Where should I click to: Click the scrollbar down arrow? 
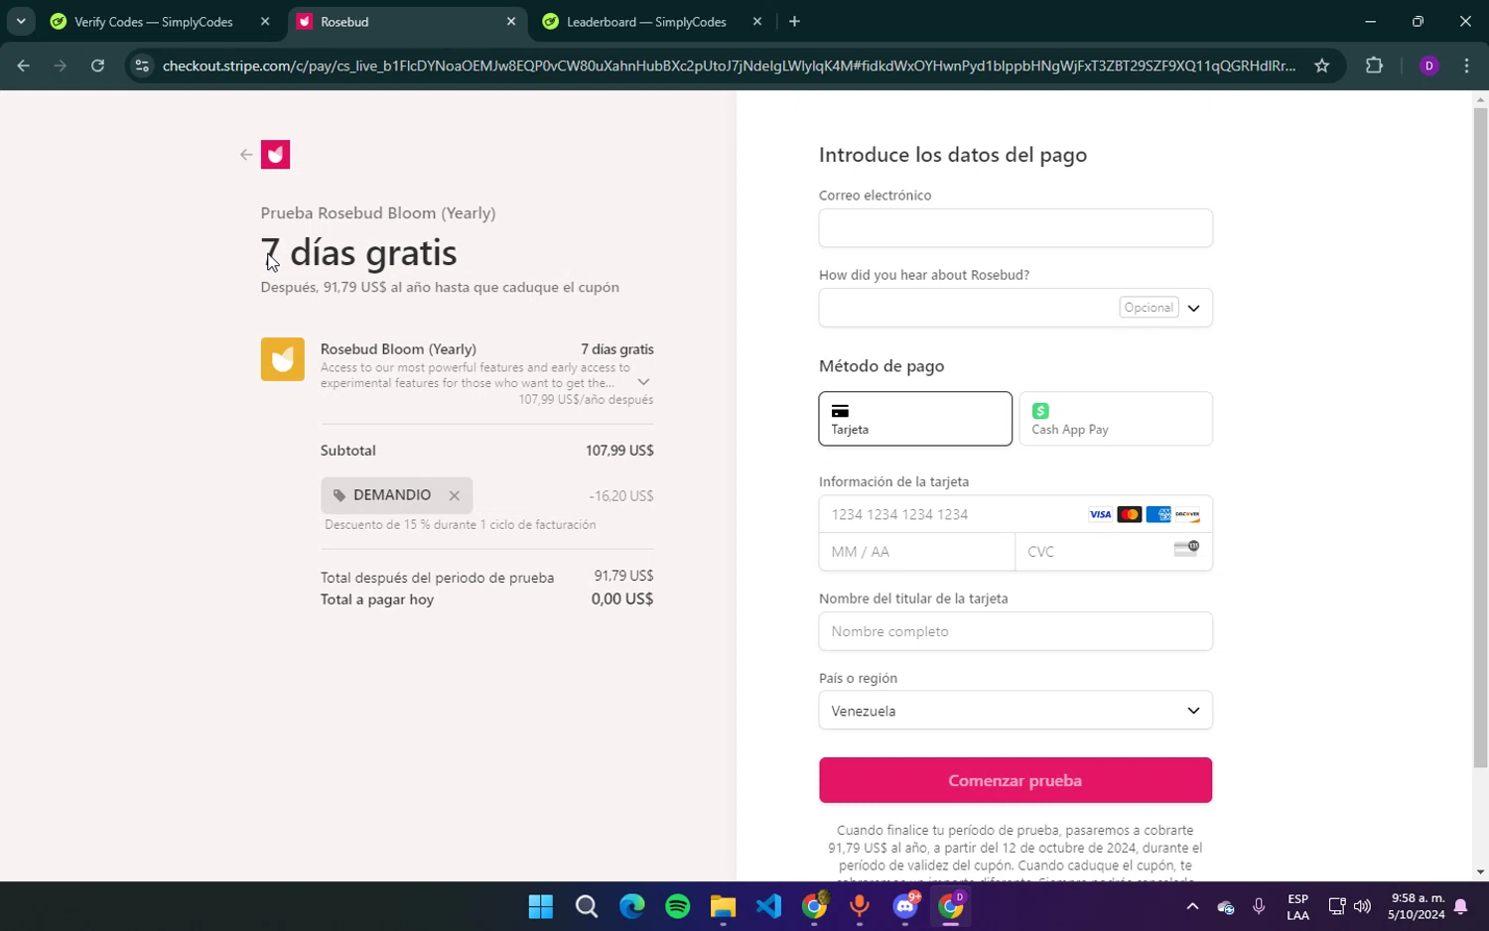coord(1480,872)
